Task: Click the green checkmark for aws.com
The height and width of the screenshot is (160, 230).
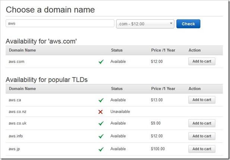Action: pyautogui.click(x=101, y=62)
